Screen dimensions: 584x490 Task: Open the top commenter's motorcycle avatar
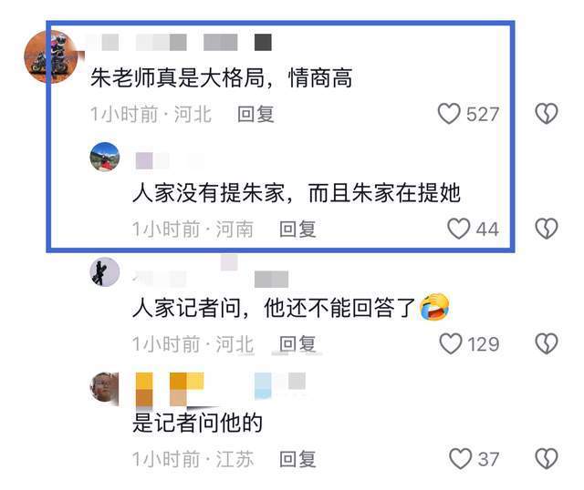[x=50, y=56]
